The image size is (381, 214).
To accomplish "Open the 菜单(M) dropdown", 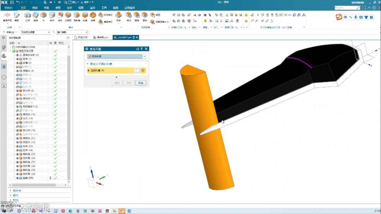I will click(10, 32).
